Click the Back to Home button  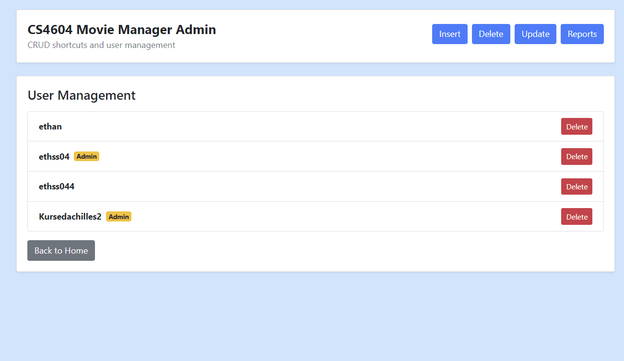pos(61,250)
